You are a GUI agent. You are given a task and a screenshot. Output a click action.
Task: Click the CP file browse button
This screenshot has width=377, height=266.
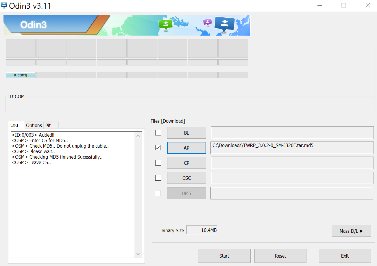(x=186, y=163)
